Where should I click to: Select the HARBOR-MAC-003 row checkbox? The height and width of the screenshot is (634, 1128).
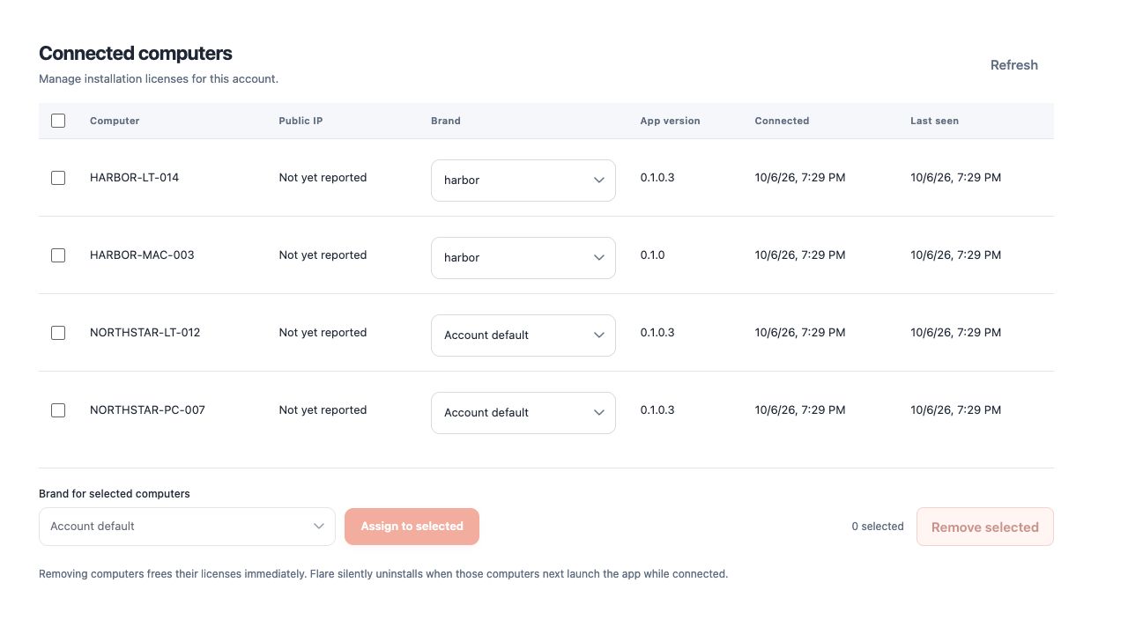[x=58, y=255]
